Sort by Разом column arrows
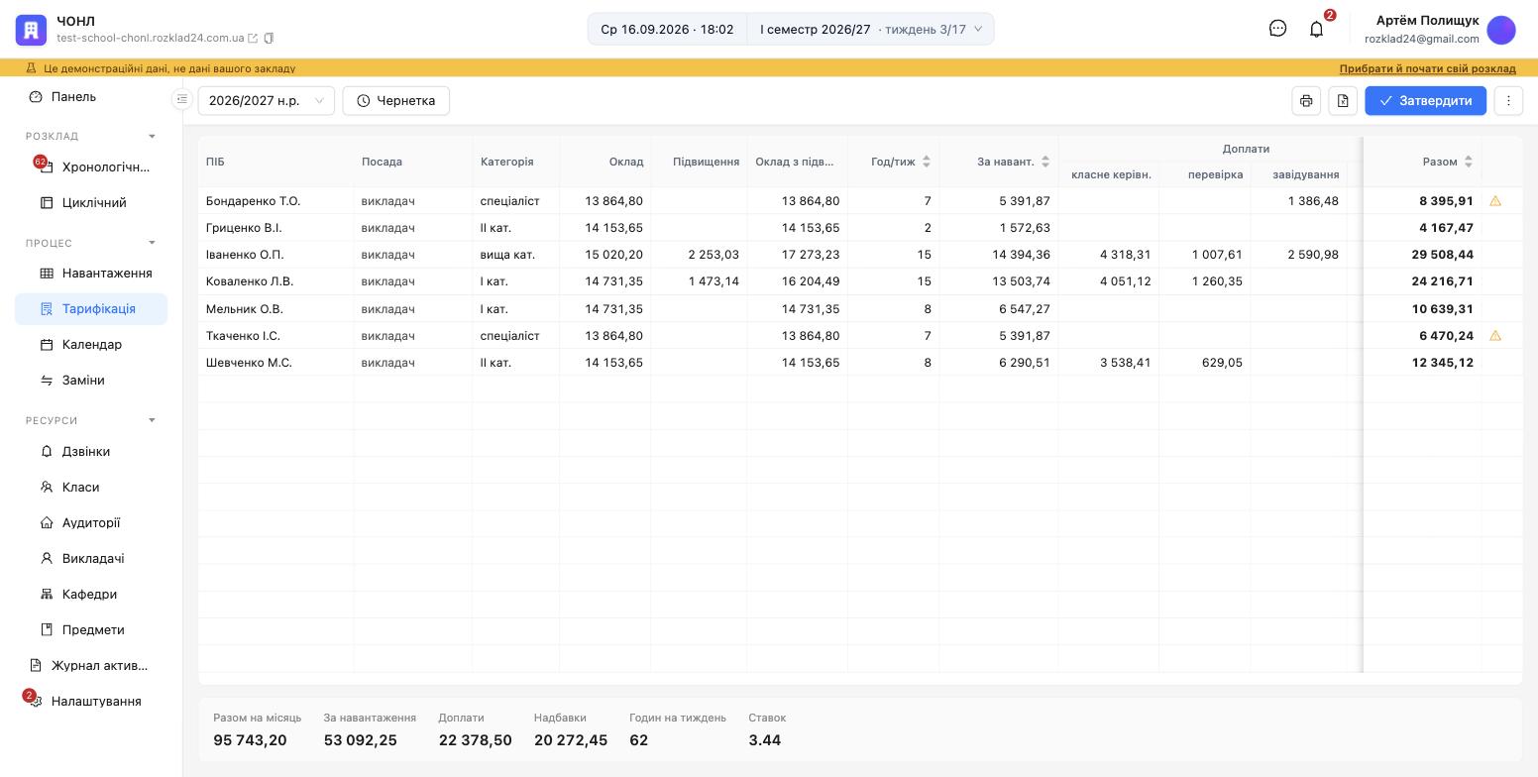Screen dimensions: 1538x777 pos(1469,162)
